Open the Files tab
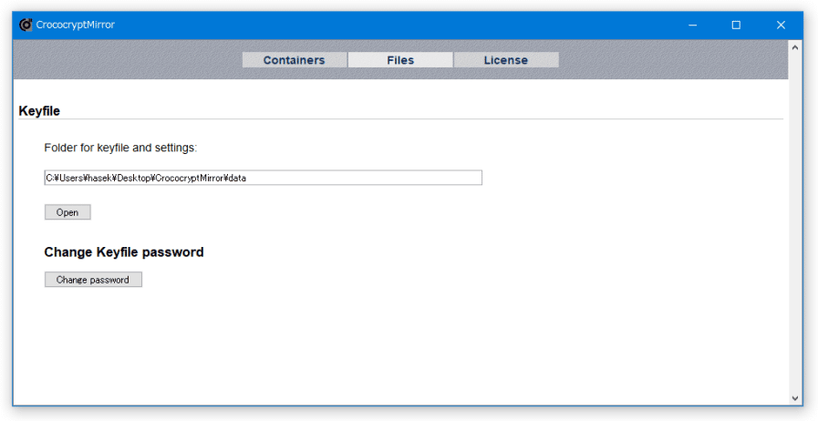This screenshot has height=421, width=818. [x=400, y=60]
